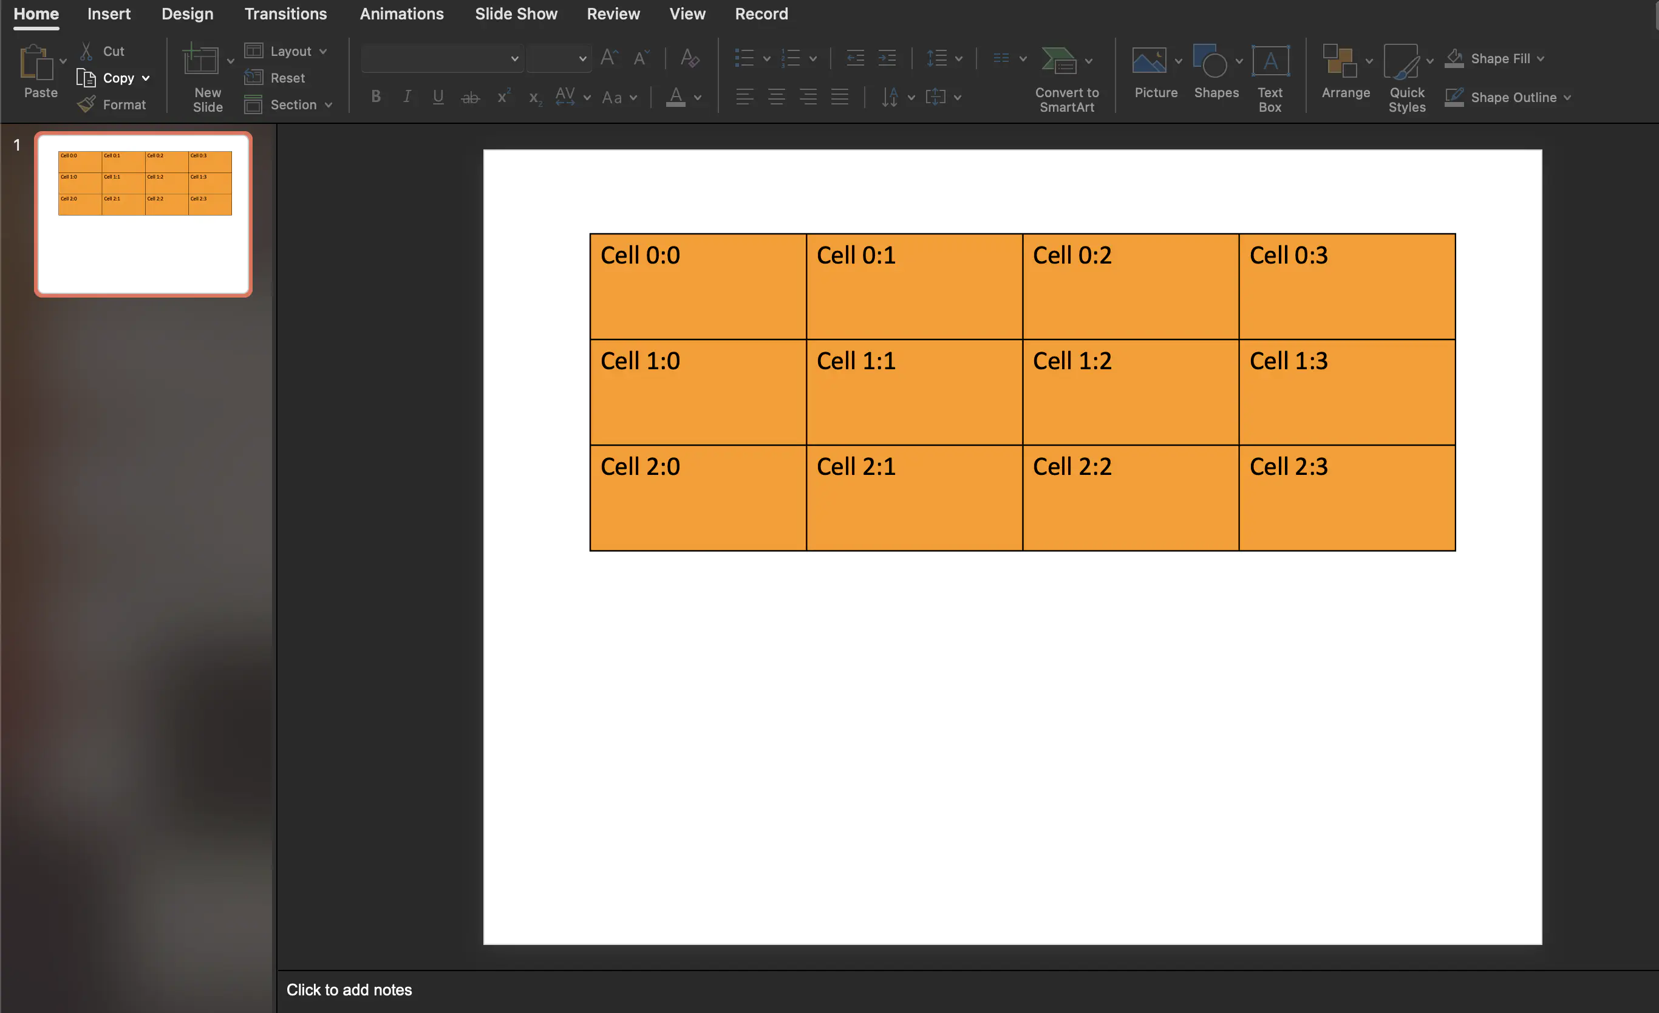Click Convert to SmartArt icon
Screen dimensions: 1659x1013
pos(1058,61)
